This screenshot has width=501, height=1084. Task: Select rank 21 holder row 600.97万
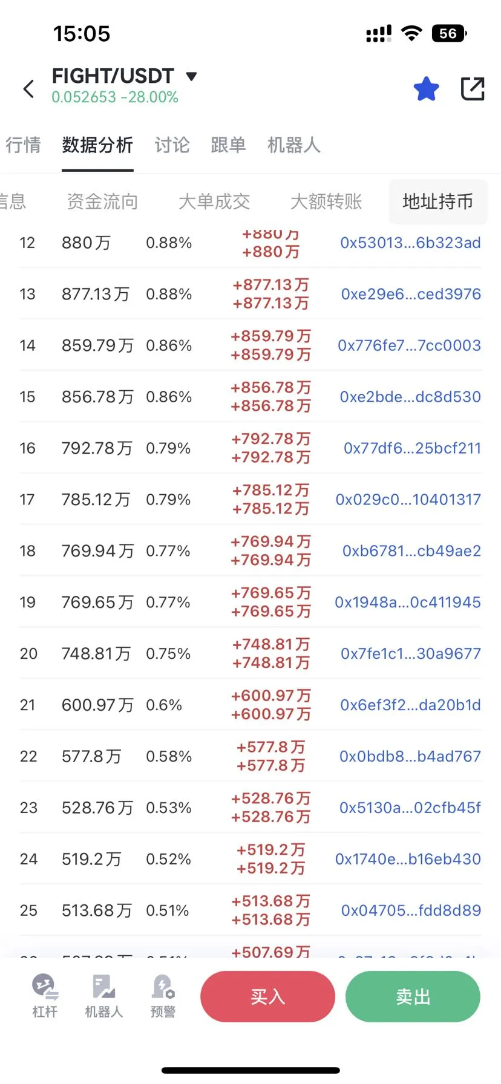click(250, 705)
